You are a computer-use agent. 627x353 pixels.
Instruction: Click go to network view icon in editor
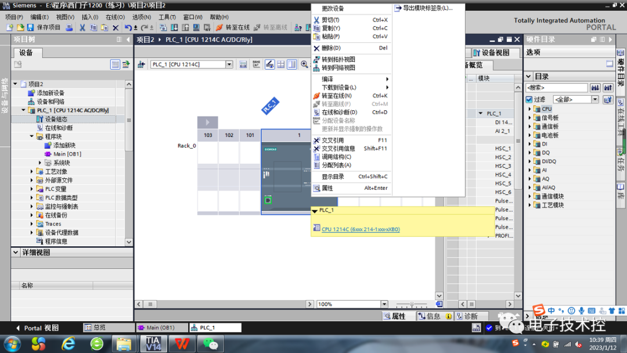point(141,64)
